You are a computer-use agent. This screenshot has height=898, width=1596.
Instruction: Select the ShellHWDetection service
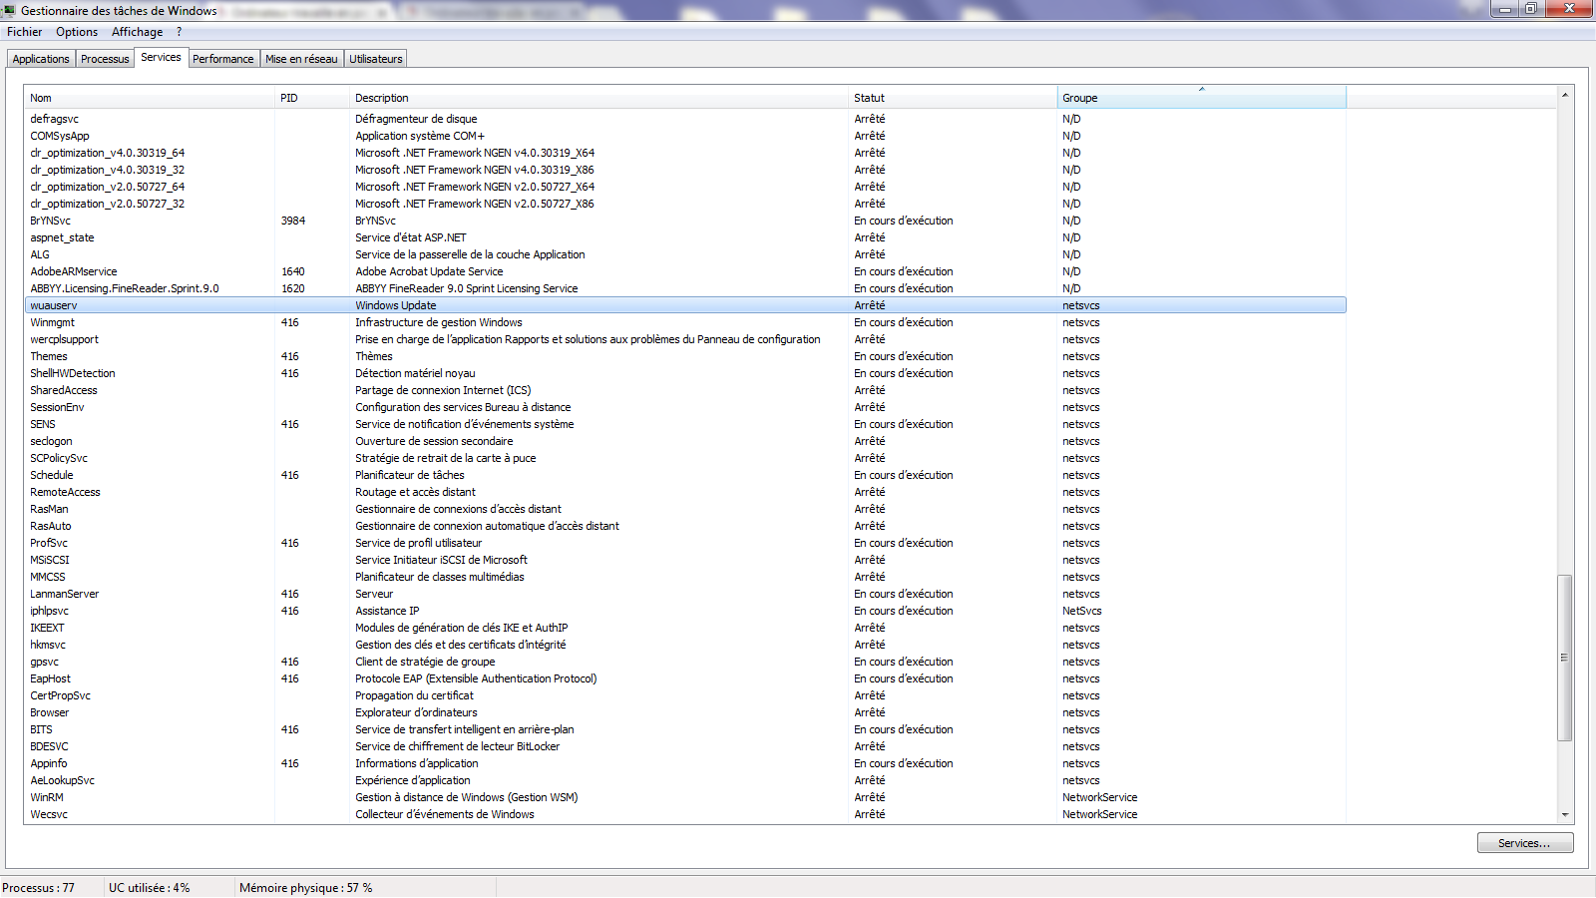(x=685, y=373)
